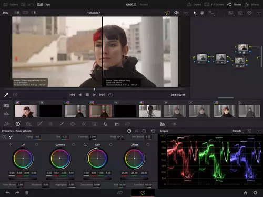Select the white balance picker tool
Image resolution: width=263 pixels, height=197 pixels.
click(x=11, y=137)
